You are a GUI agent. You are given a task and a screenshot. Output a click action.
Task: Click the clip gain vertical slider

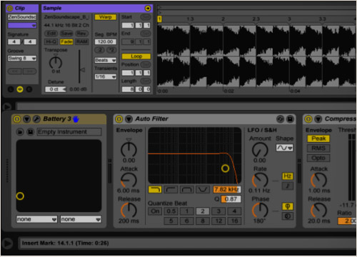click(80, 66)
